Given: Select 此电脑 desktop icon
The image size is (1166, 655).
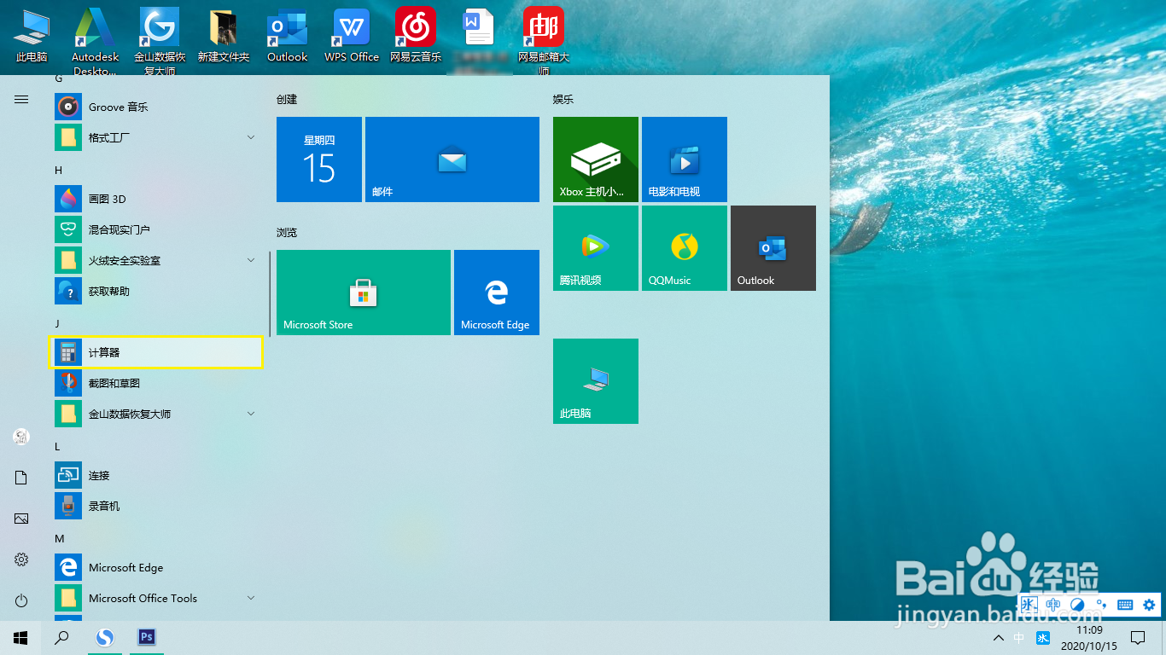Looking at the screenshot, I should (32, 36).
